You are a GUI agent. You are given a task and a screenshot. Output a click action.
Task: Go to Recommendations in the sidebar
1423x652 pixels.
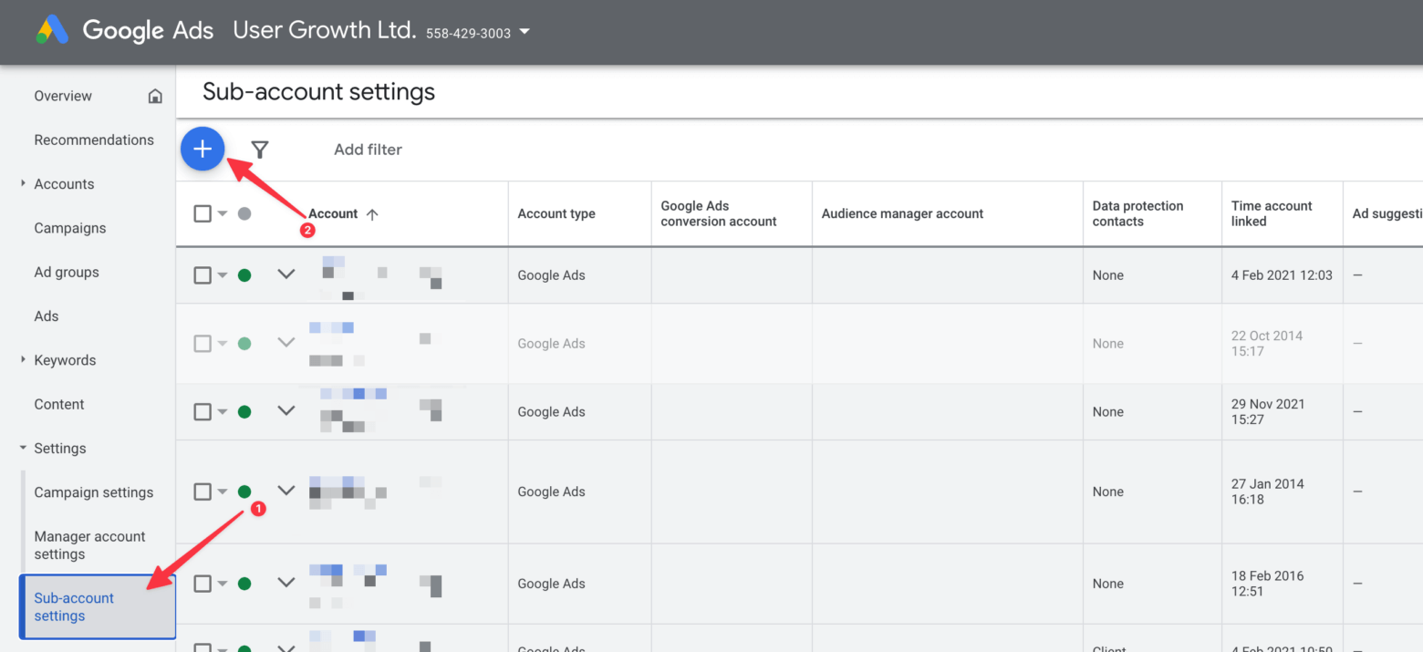tap(93, 140)
